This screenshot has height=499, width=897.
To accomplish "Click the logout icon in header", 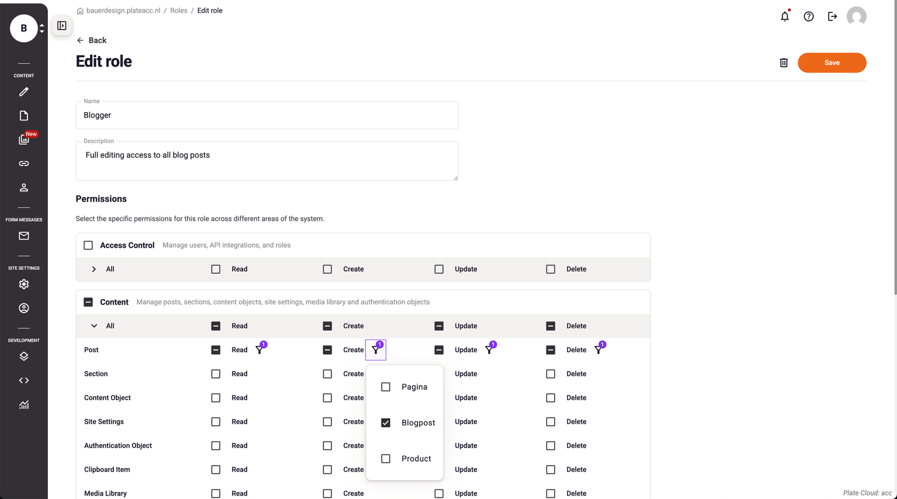I will [x=832, y=16].
